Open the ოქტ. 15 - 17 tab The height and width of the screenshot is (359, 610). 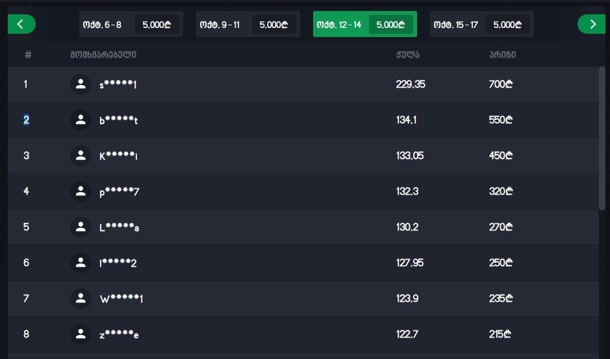pos(481,25)
